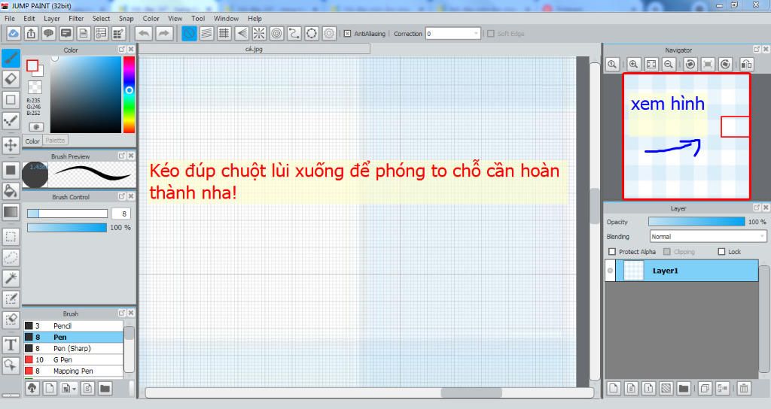Switch to the Palette tab

click(55, 141)
